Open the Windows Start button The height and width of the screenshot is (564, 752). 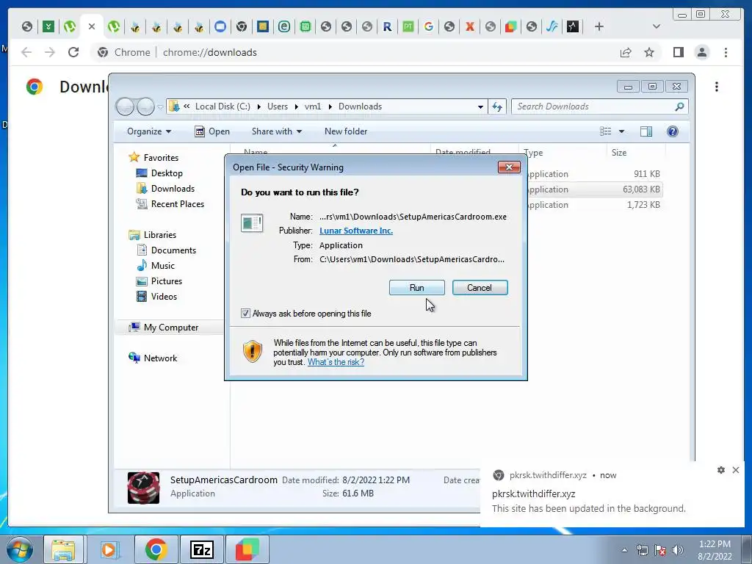point(19,549)
